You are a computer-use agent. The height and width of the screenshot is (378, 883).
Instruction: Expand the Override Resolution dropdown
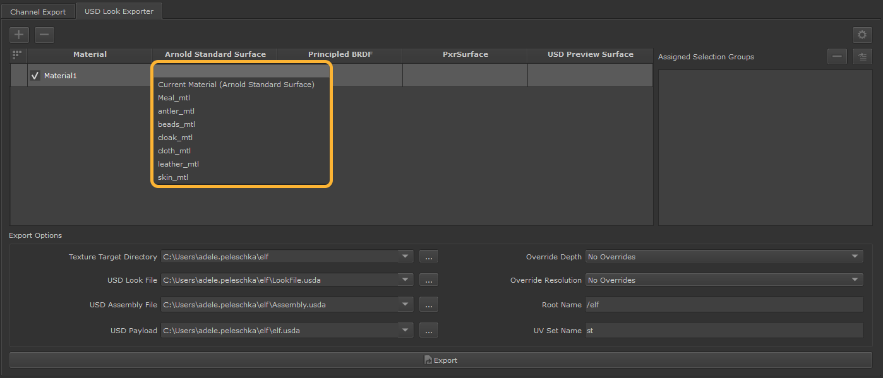click(724, 280)
